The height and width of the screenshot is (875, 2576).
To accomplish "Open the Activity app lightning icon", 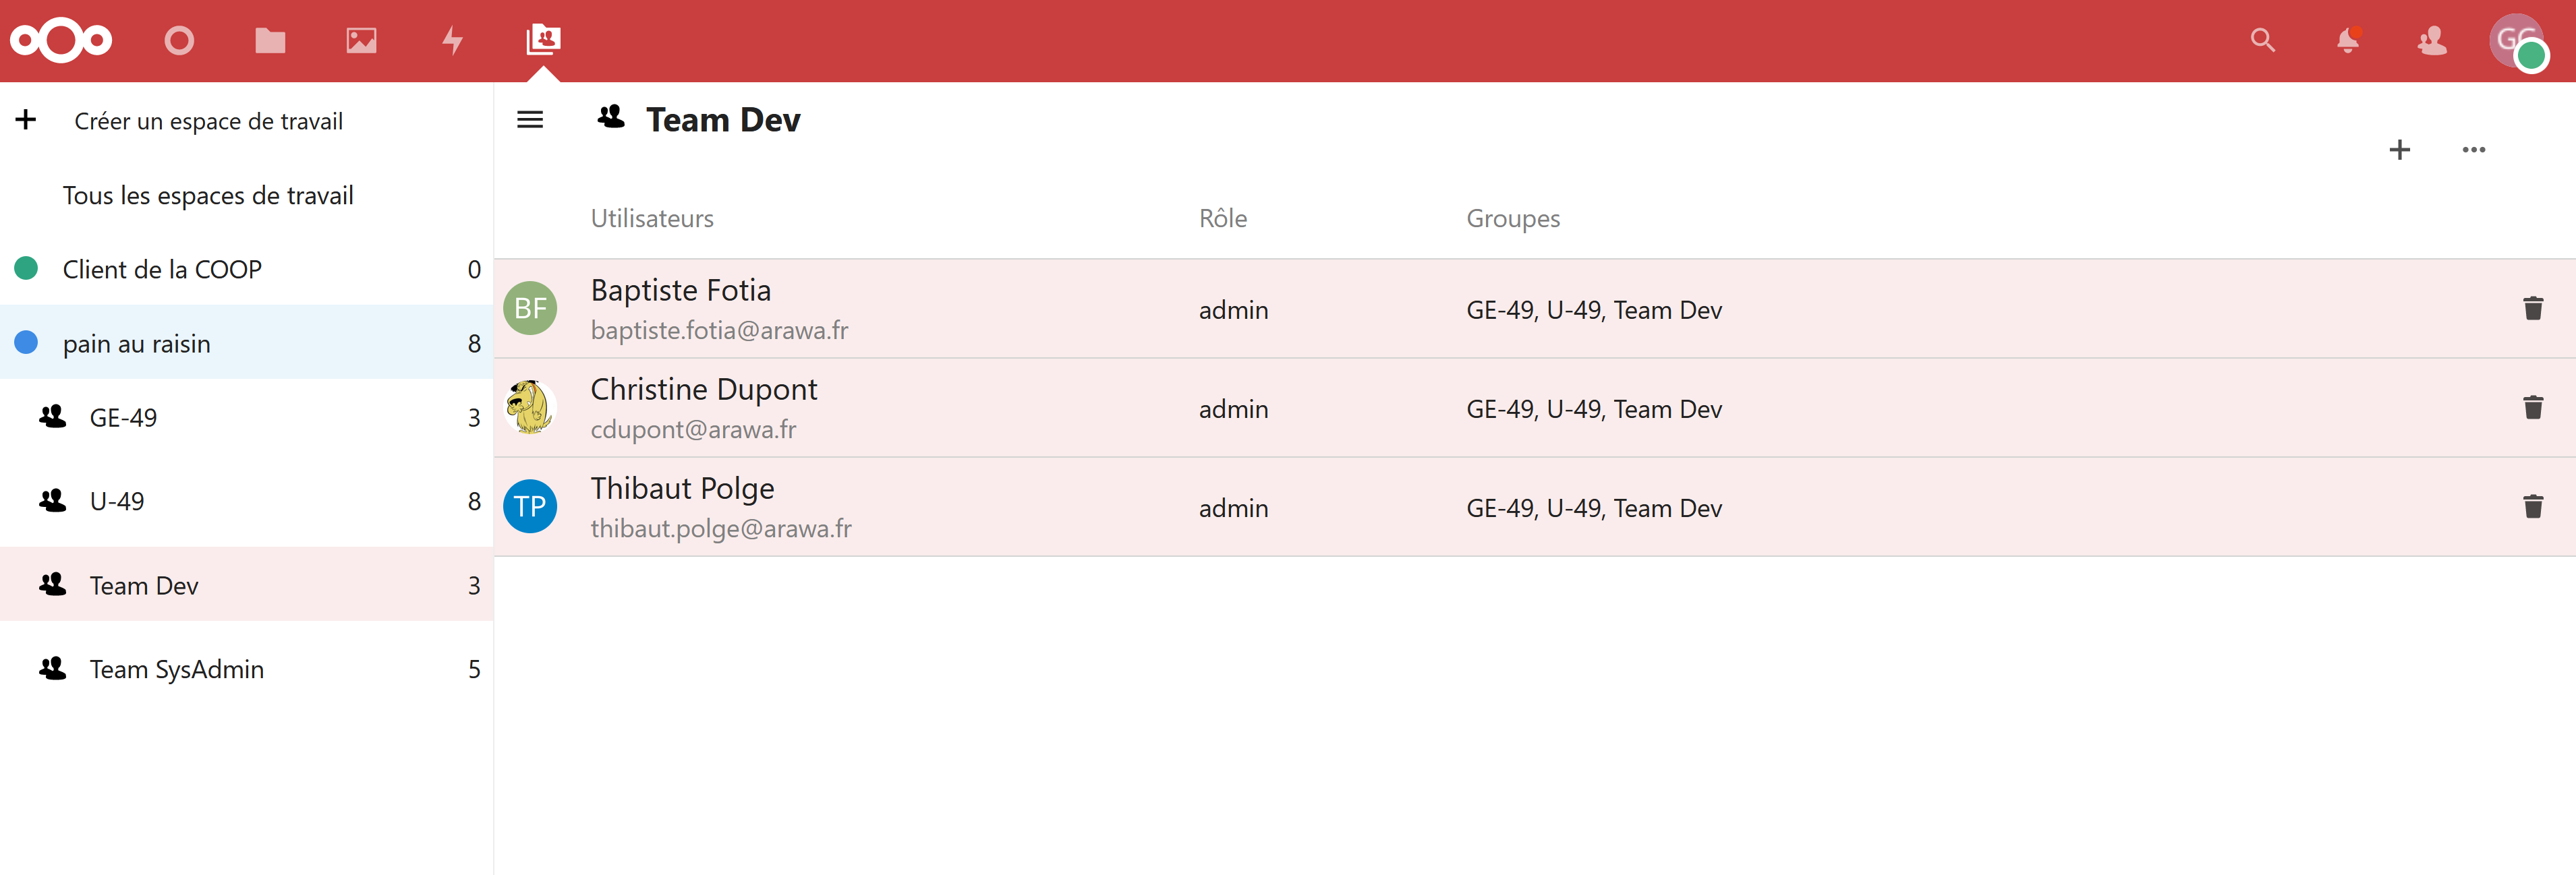I will [x=452, y=41].
